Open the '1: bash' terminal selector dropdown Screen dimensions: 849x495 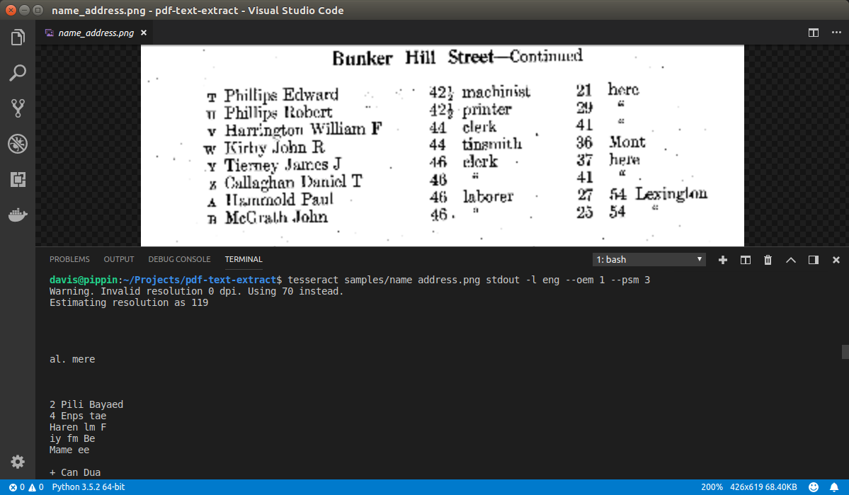pyautogui.click(x=649, y=260)
